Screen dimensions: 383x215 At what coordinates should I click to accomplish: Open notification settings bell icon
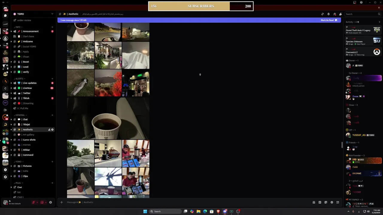click(x=328, y=14)
